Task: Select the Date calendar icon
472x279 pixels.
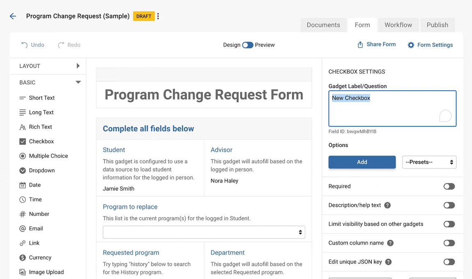Action: pos(23,185)
